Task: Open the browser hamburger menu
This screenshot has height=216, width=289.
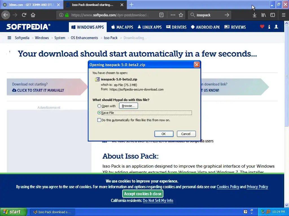Action: coord(283,15)
